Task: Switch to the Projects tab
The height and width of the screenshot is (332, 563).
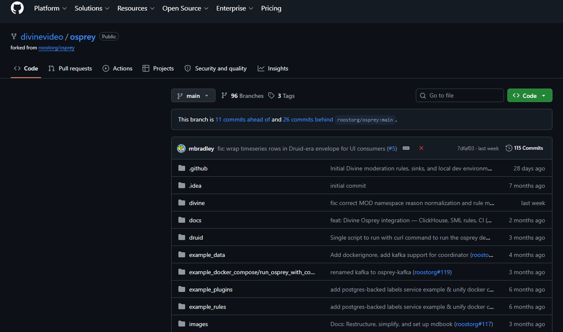Action: pos(158,68)
